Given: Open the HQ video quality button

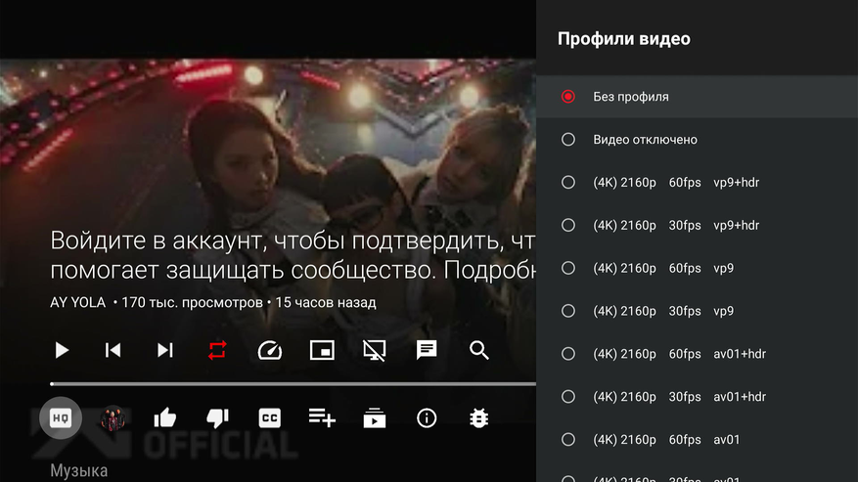Looking at the screenshot, I should [61, 418].
